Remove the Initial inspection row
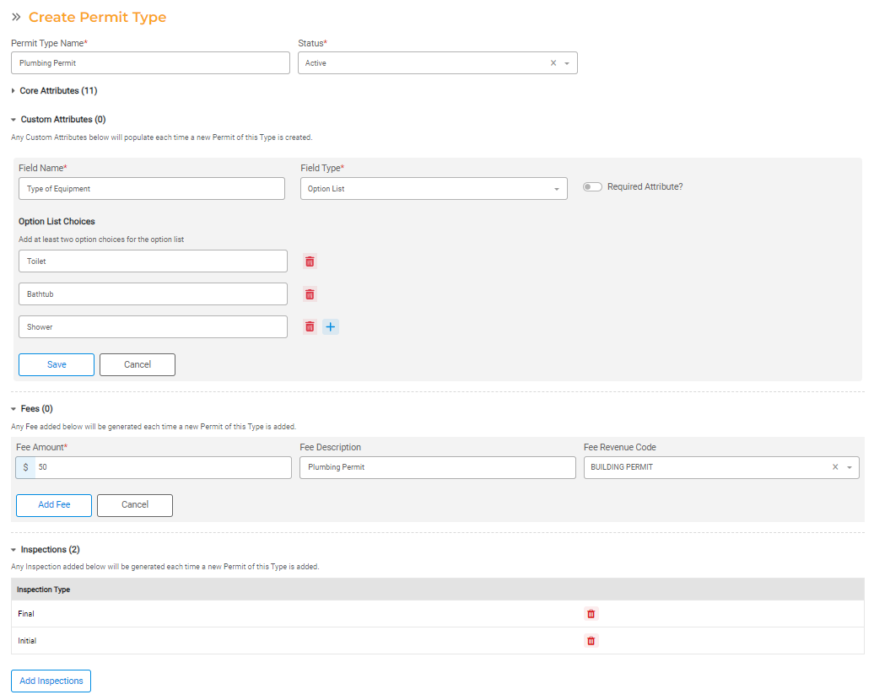 [x=591, y=641]
